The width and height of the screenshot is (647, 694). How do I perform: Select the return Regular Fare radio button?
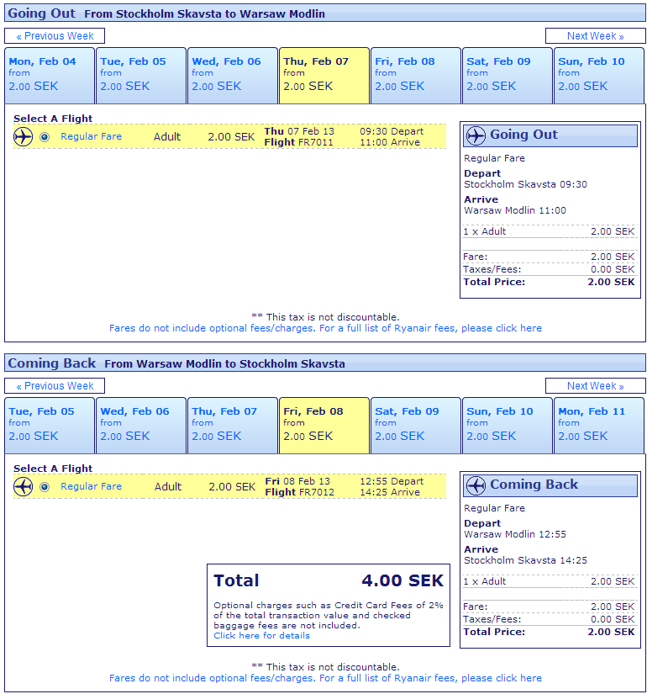pos(45,487)
